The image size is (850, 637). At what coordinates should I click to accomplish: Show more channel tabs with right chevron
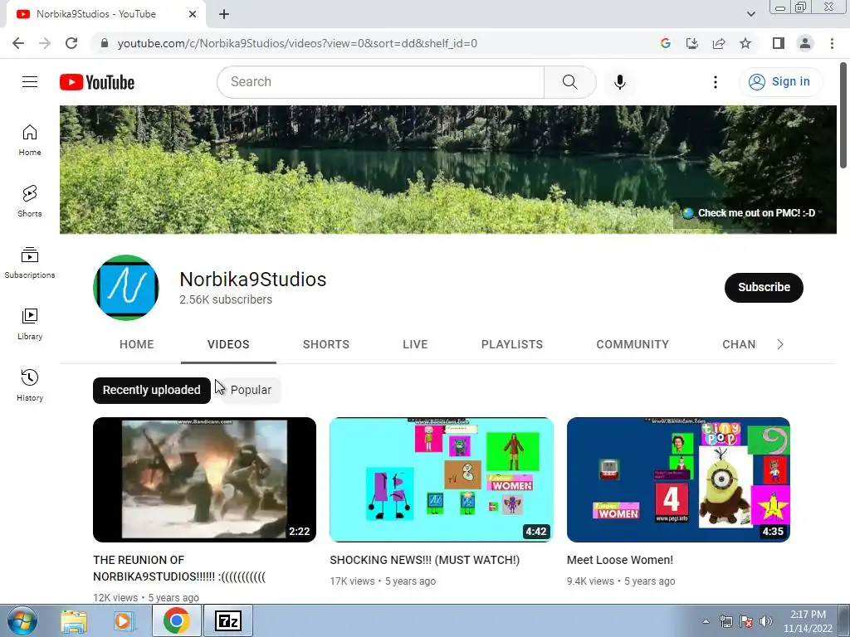point(780,344)
